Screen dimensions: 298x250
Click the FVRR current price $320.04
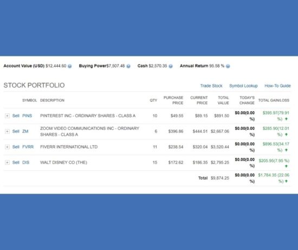(x=200, y=147)
